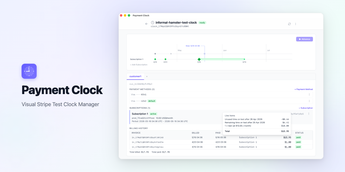Click the Subscription 1 heading in the subscriptions section
Image resolution: width=345 pixels, height=172 pixels.
(140, 114)
